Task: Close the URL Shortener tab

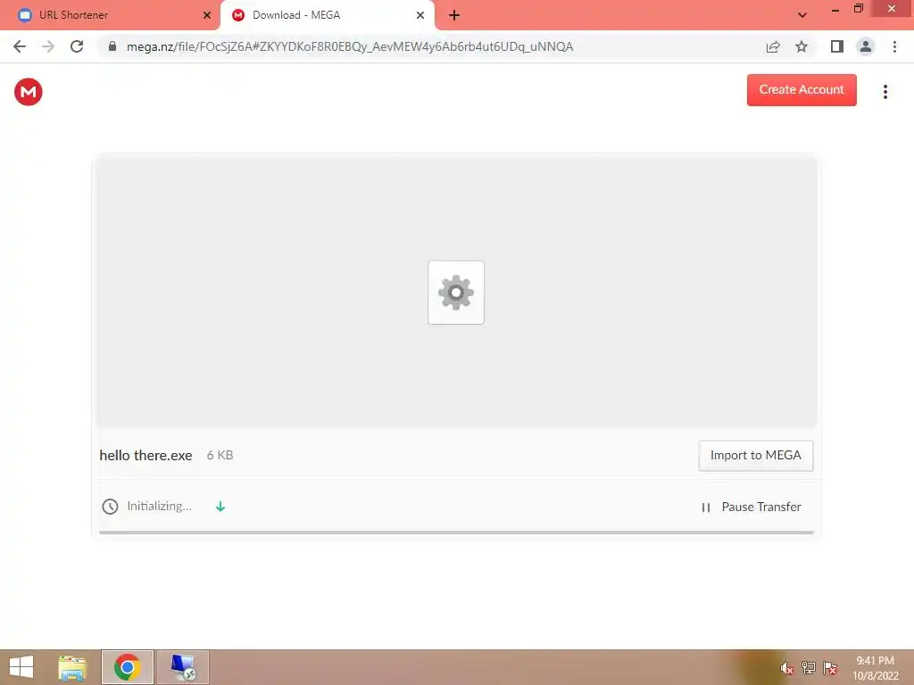Action: pos(207,15)
